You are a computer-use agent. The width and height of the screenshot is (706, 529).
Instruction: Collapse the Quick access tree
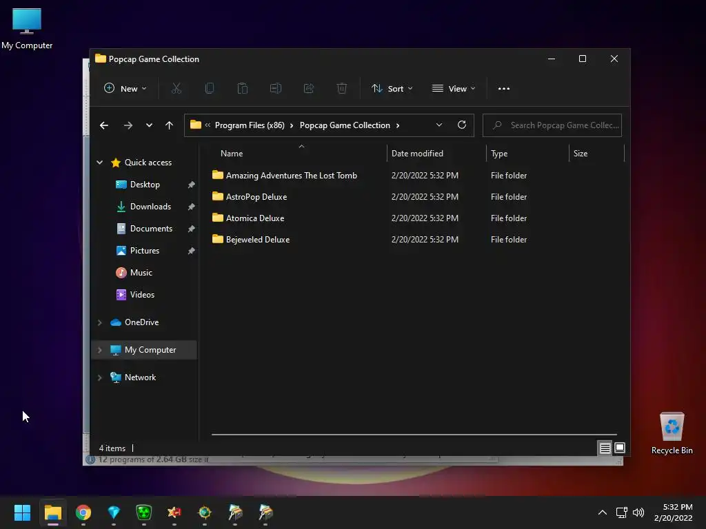99,163
